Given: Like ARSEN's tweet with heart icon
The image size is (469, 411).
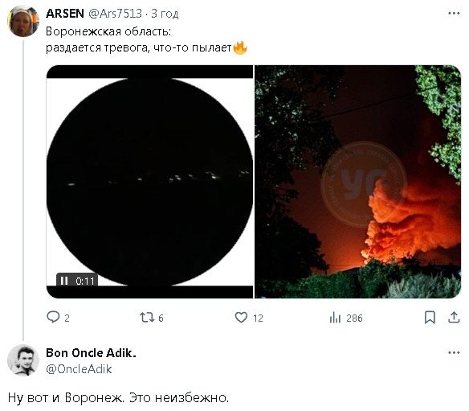Looking at the screenshot, I should 241,317.
